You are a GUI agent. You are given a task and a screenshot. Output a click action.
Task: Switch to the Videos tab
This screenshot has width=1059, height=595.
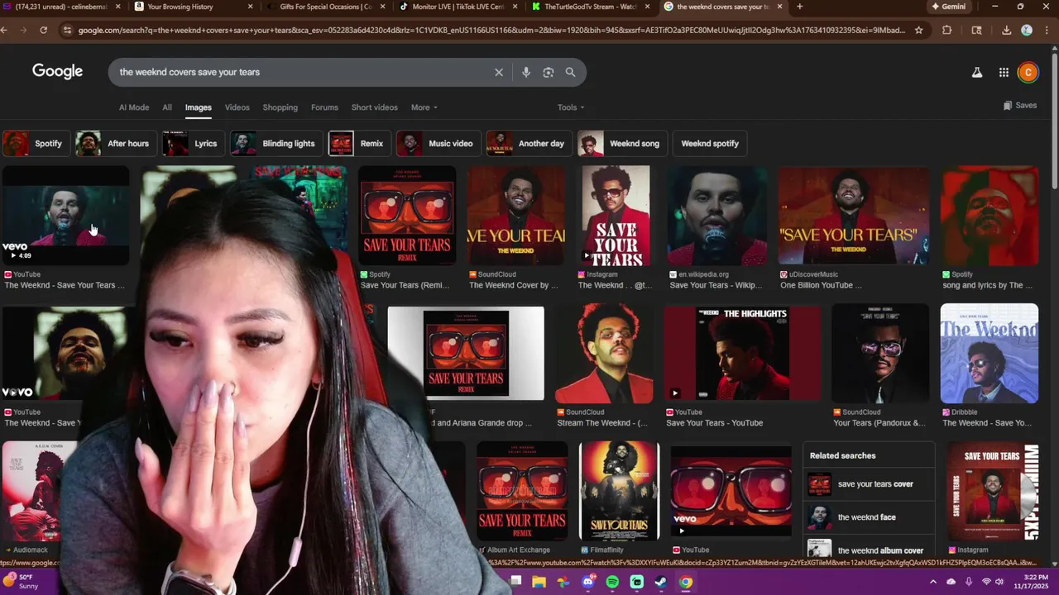click(x=237, y=107)
